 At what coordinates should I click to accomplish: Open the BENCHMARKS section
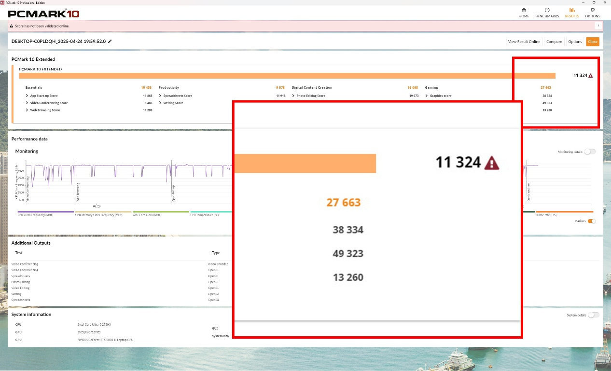547,13
